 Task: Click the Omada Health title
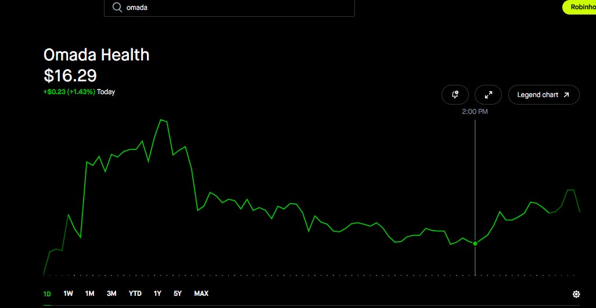click(x=96, y=55)
